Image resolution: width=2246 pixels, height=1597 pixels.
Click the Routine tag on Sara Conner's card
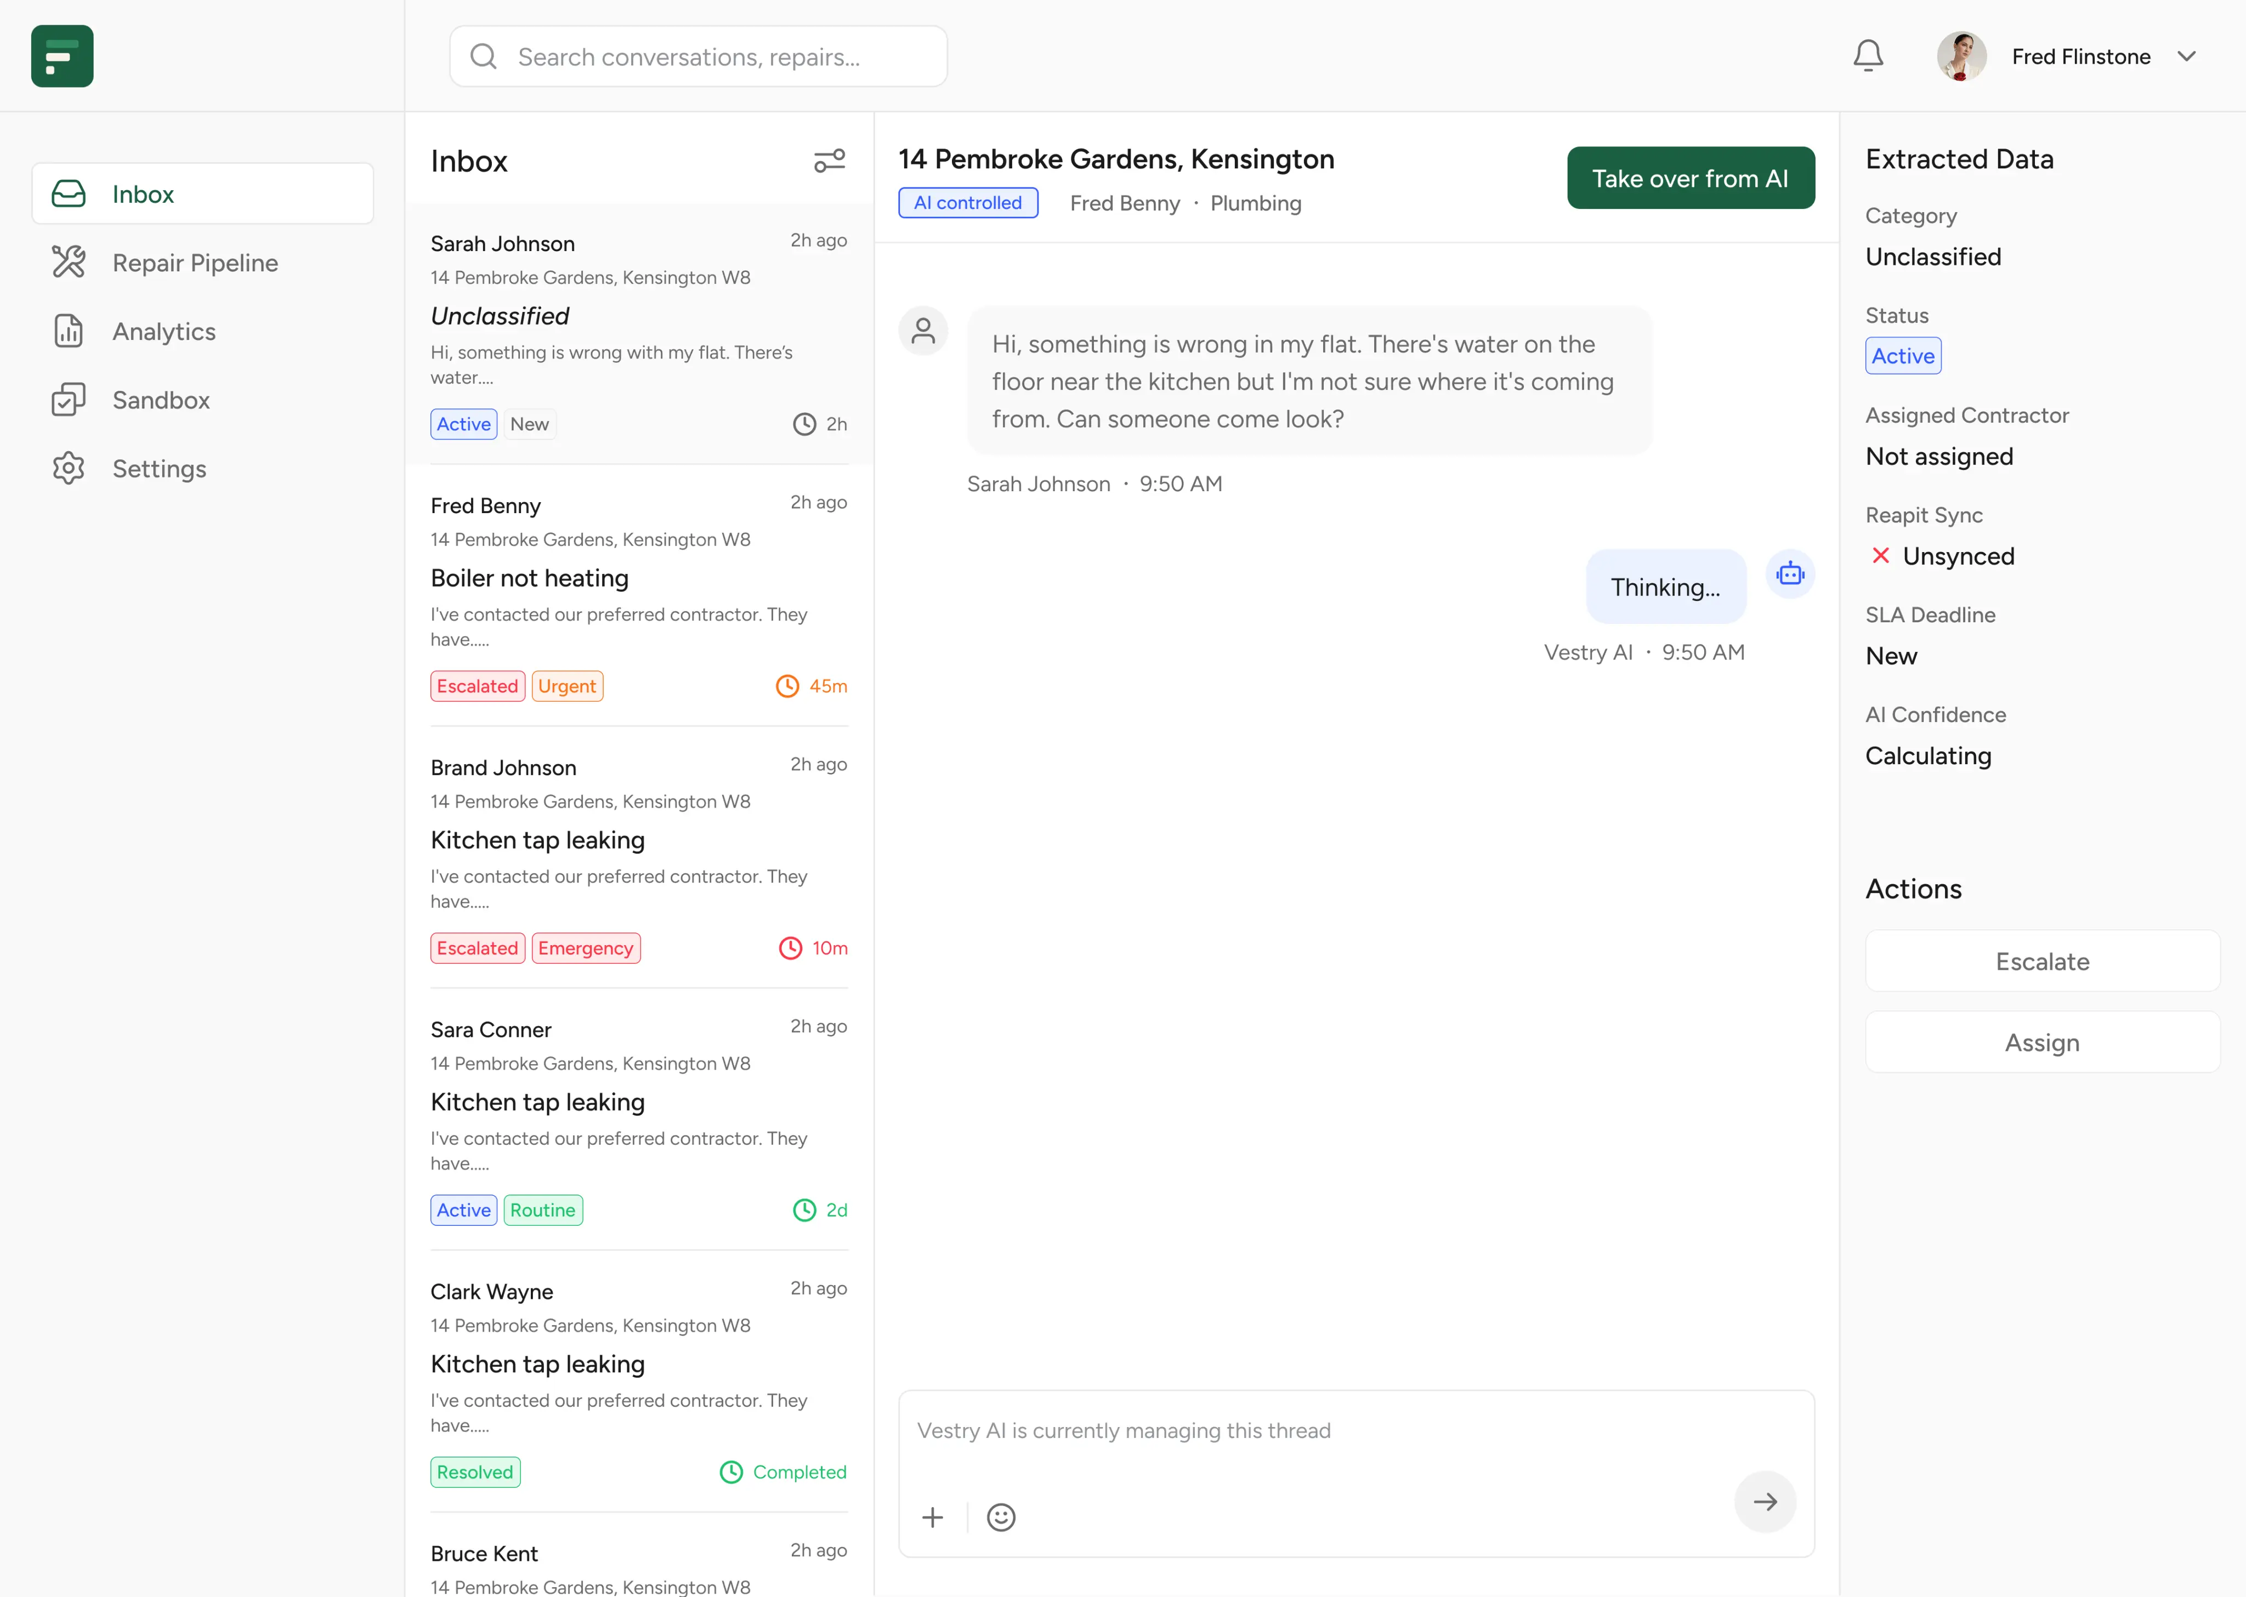[x=543, y=1209]
